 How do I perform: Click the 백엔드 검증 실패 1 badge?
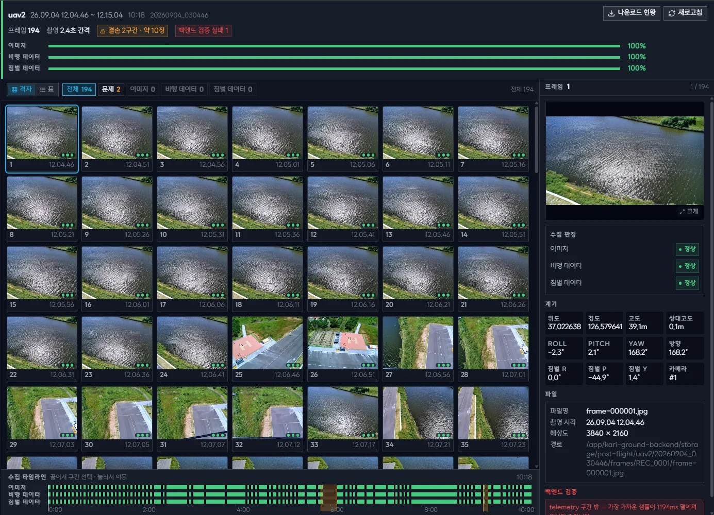(x=203, y=31)
